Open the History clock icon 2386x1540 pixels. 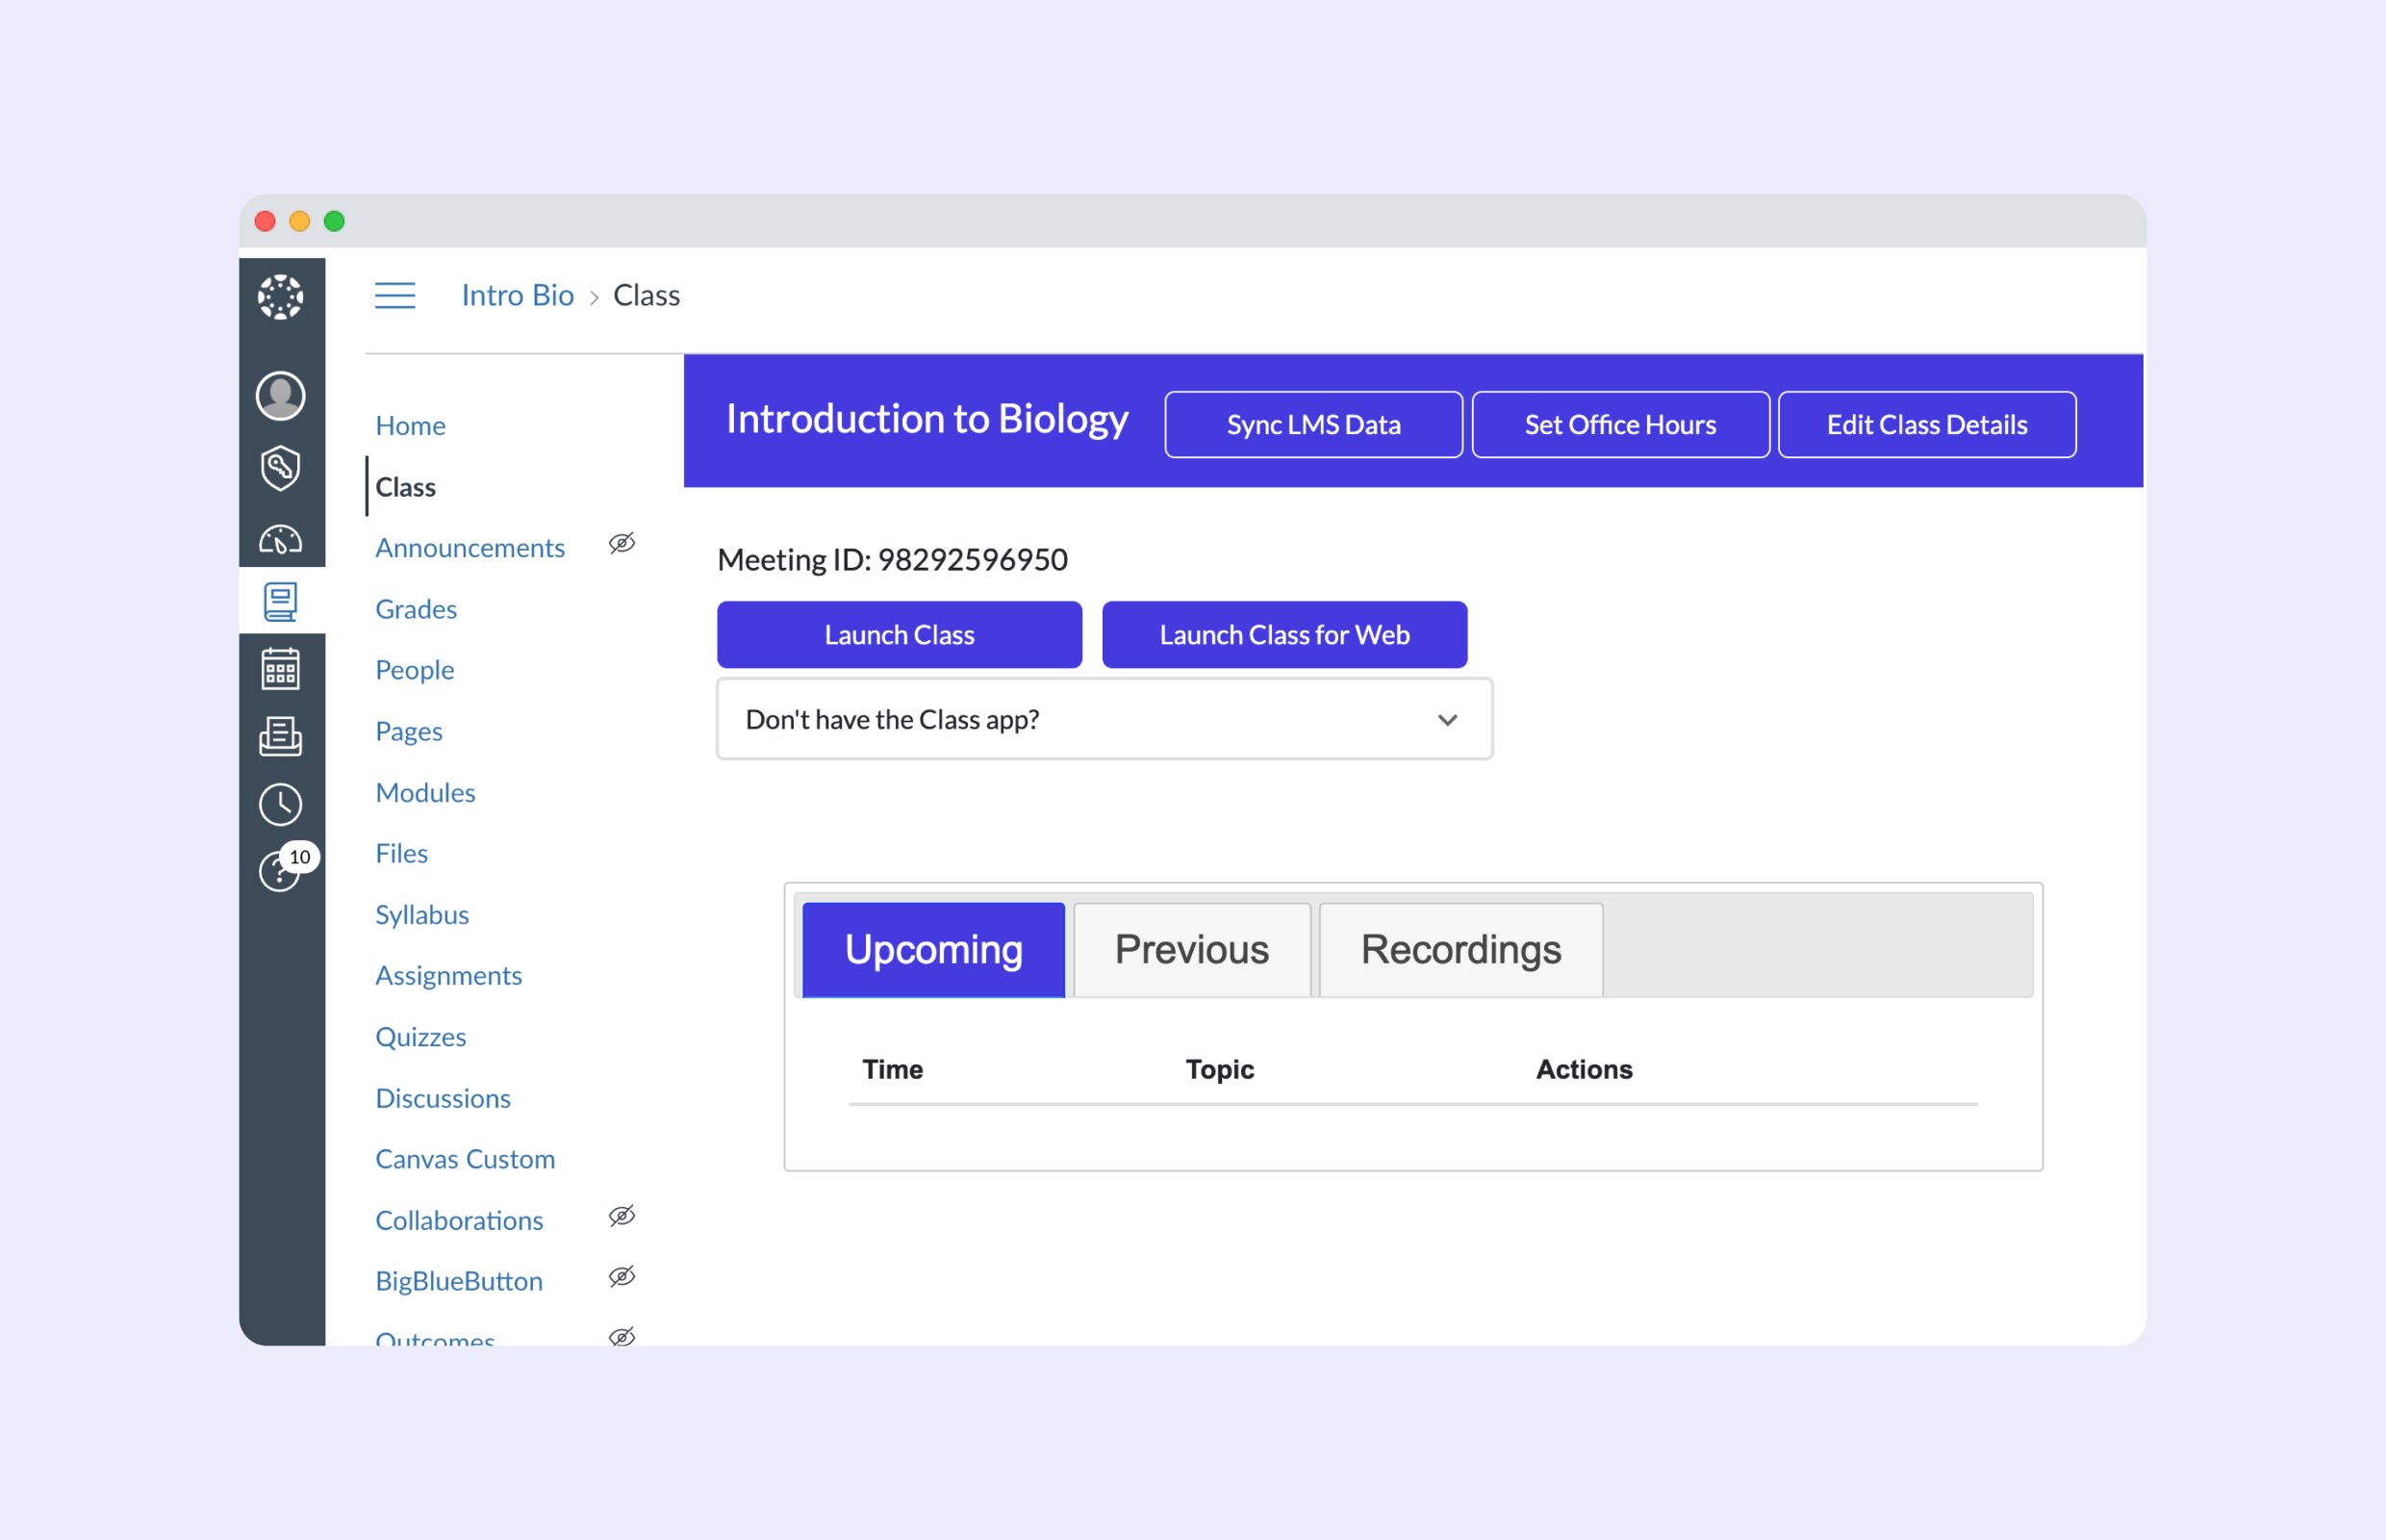point(280,804)
